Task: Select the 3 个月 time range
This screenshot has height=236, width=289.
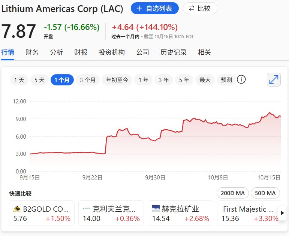Action: click(x=87, y=80)
